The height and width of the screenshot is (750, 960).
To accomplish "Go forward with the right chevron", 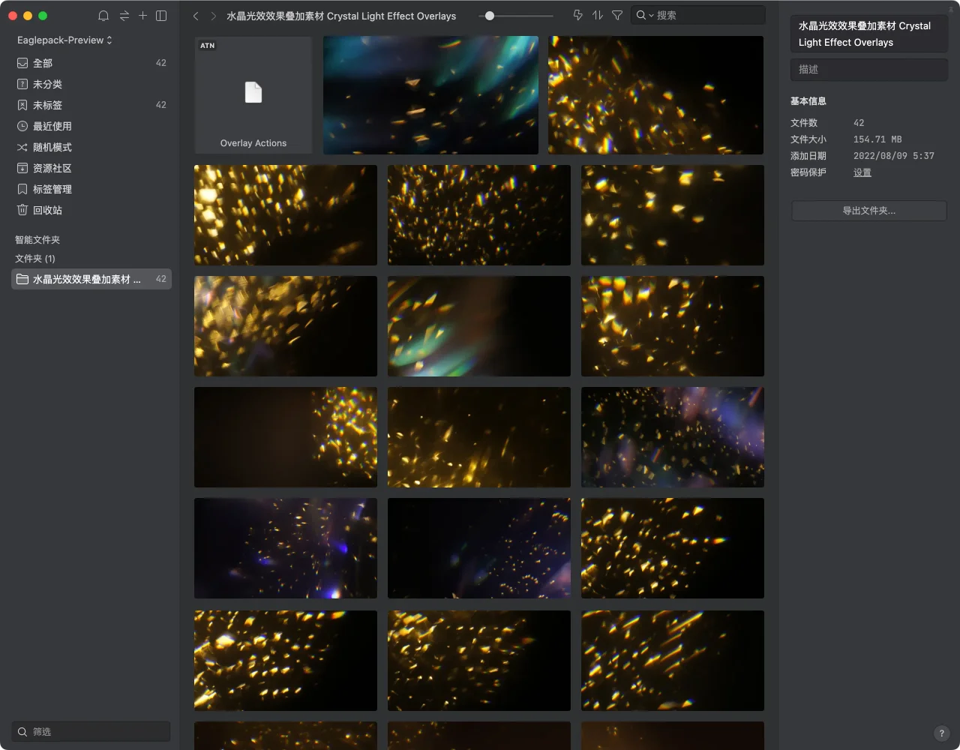I will (x=214, y=16).
